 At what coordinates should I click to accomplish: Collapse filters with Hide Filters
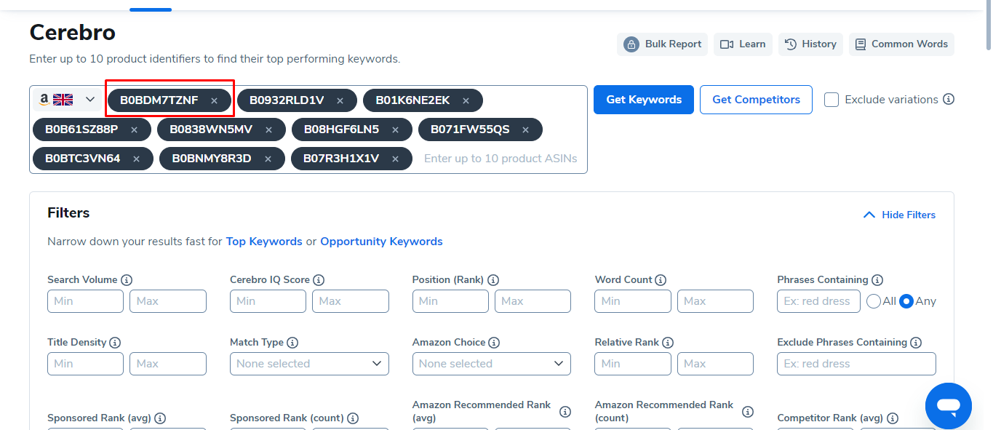coord(899,215)
